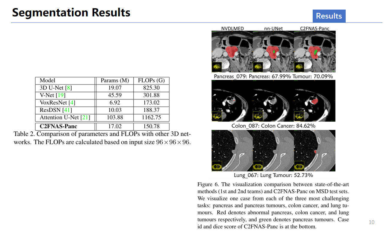Open citation link 41 for ResDSN
387x233 pixels.
pos(67,110)
